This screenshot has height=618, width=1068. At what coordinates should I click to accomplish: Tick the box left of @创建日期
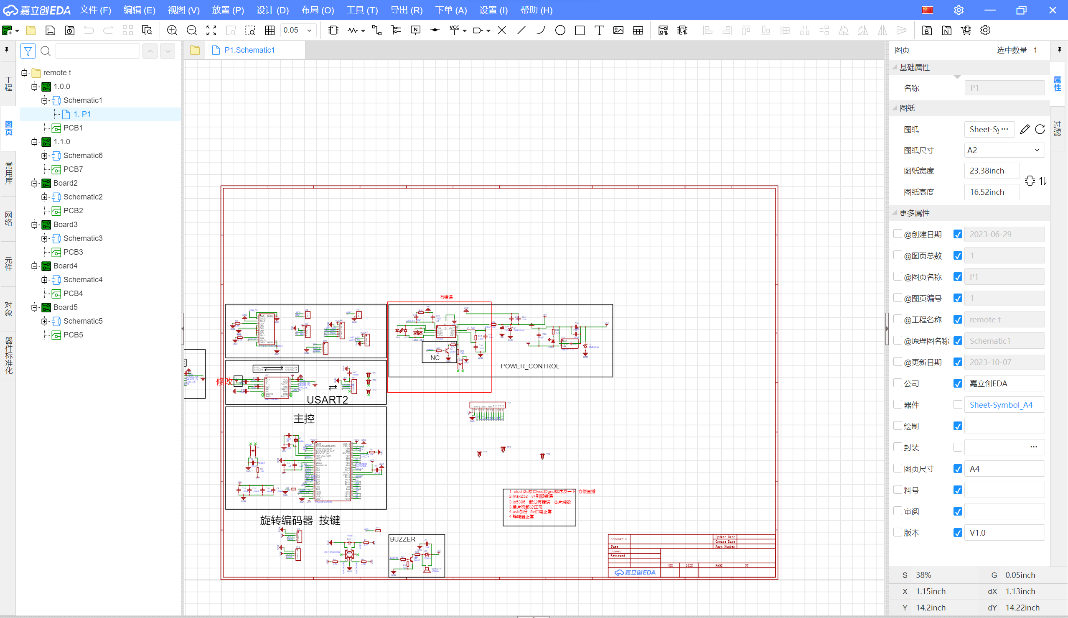coord(897,234)
